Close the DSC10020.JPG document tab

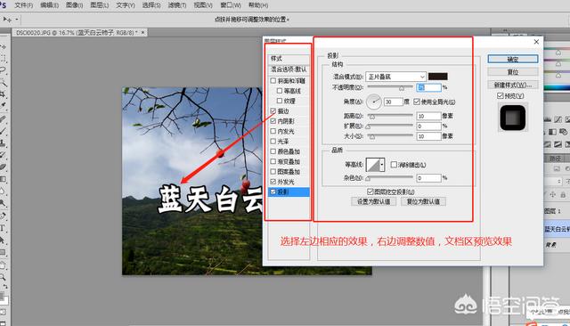pyautogui.click(x=142, y=32)
